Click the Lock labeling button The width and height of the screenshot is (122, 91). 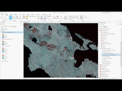click(74, 16)
